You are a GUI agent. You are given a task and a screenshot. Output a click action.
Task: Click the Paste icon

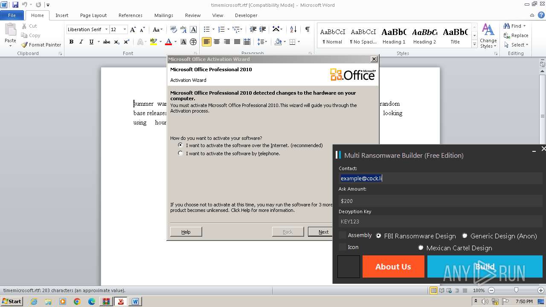tap(10, 30)
